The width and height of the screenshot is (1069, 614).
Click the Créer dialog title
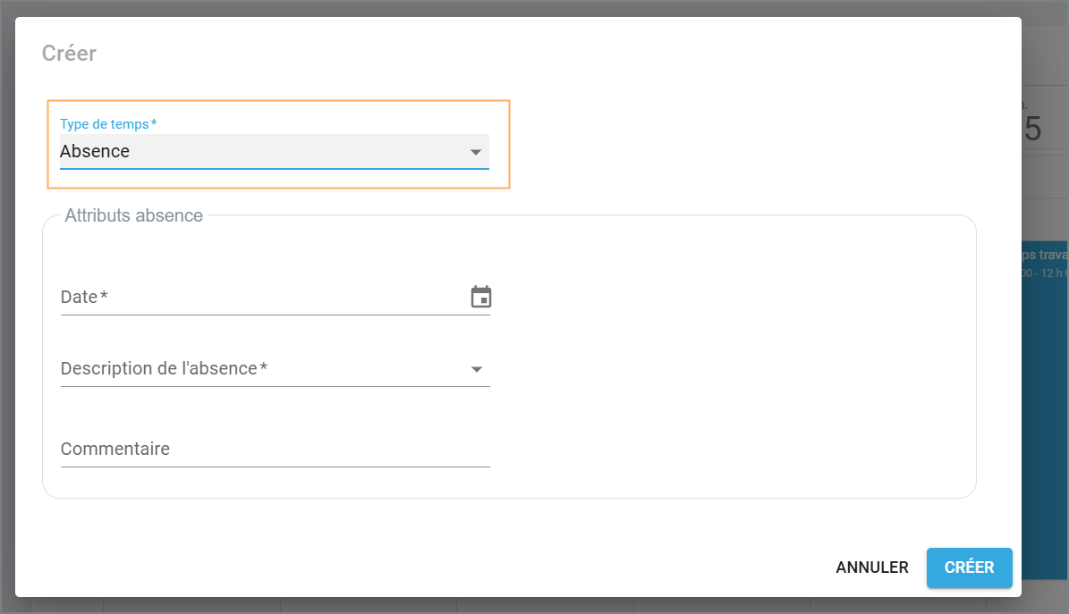click(x=69, y=54)
